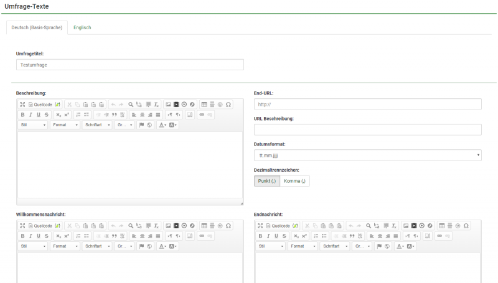Insert numbered list in Beschreibung editor
498x283 pixels.
tap(78, 114)
